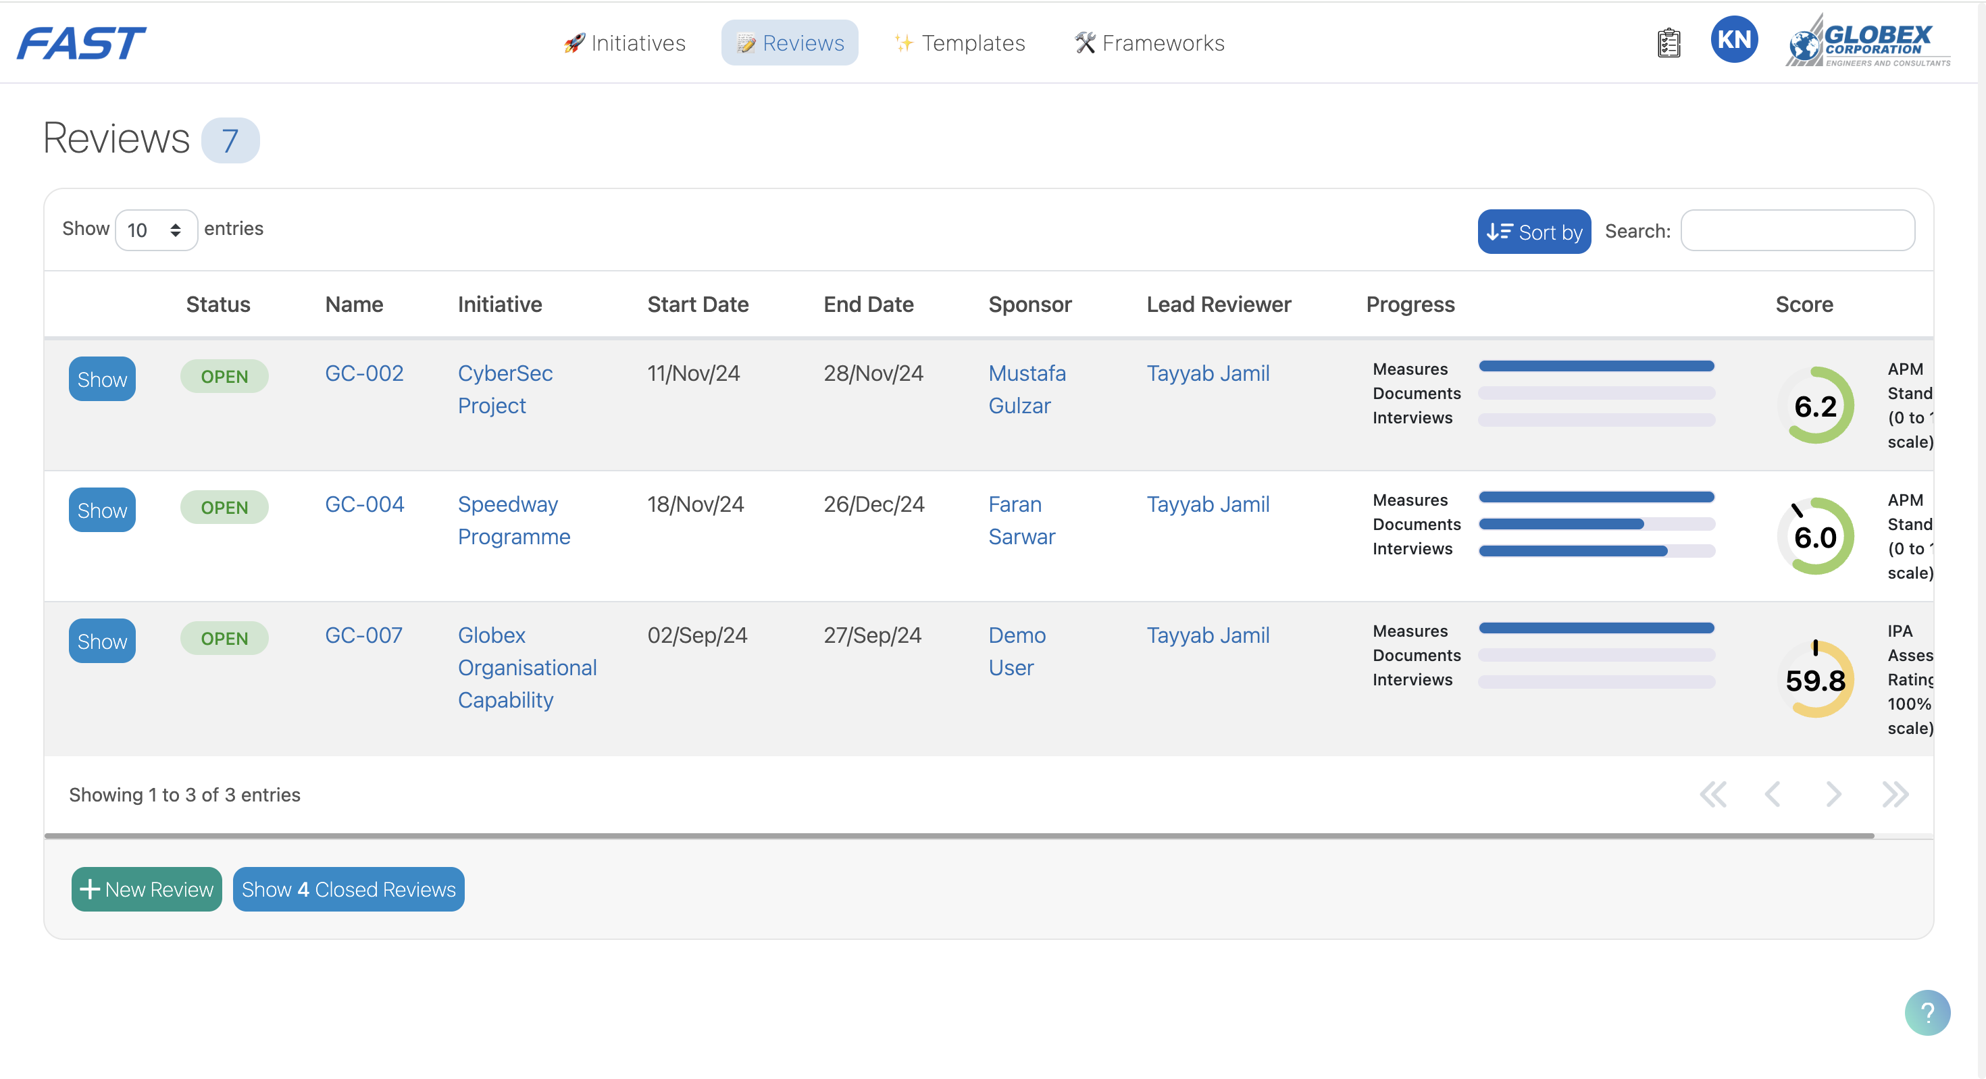Click the 6.2 score gauge for GC-002
This screenshot has height=1079, width=1986.
1816,405
